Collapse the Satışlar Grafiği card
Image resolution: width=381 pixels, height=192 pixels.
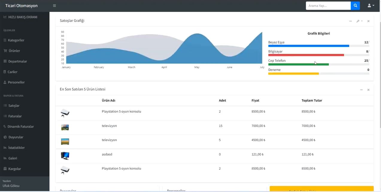[x=350, y=21]
